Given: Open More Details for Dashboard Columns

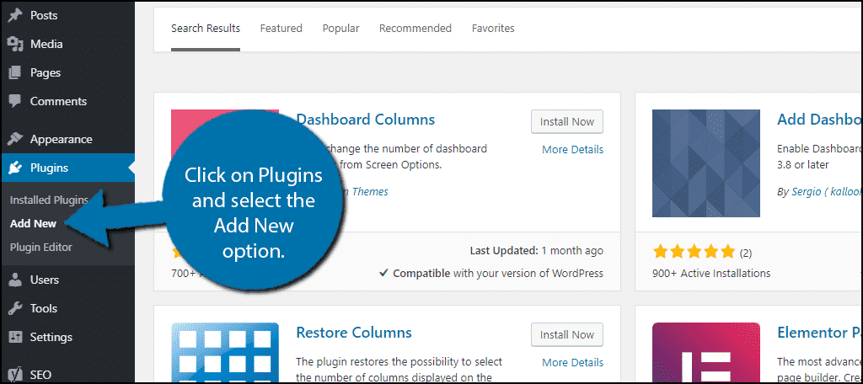Looking at the screenshot, I should 572,150.
